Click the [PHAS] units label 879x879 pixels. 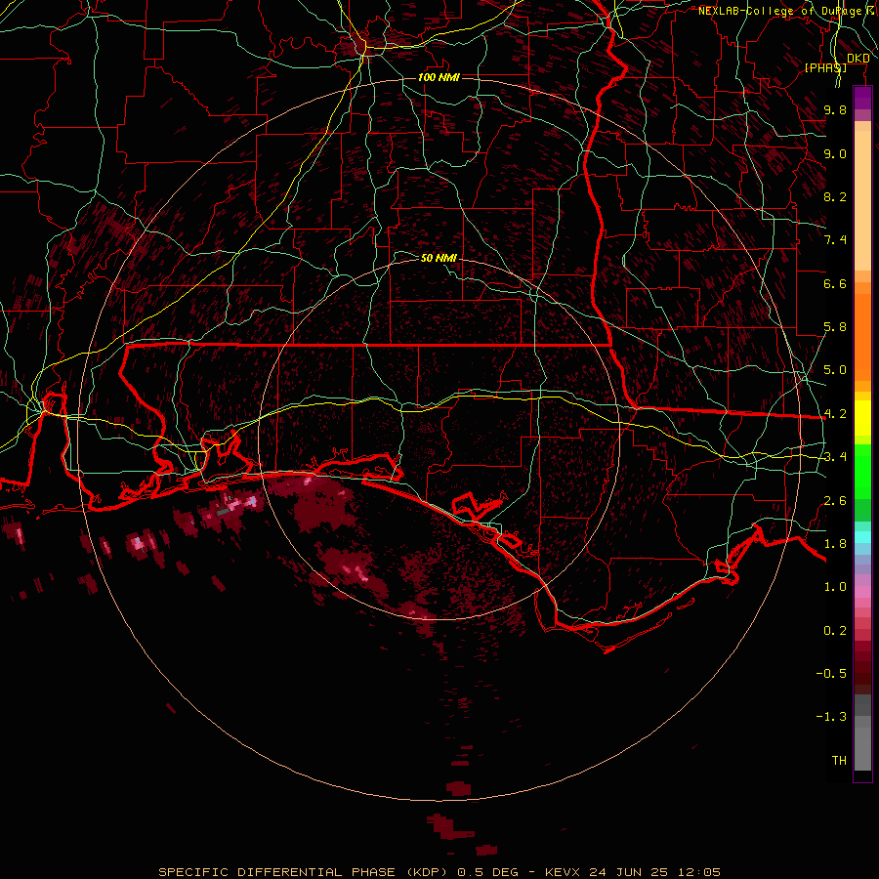tap(825, 67)
